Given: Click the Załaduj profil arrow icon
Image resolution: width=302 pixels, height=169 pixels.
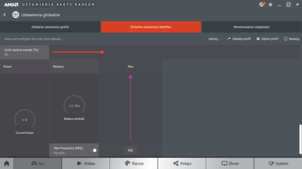Looking at the screenshot, I should (229, 39).
